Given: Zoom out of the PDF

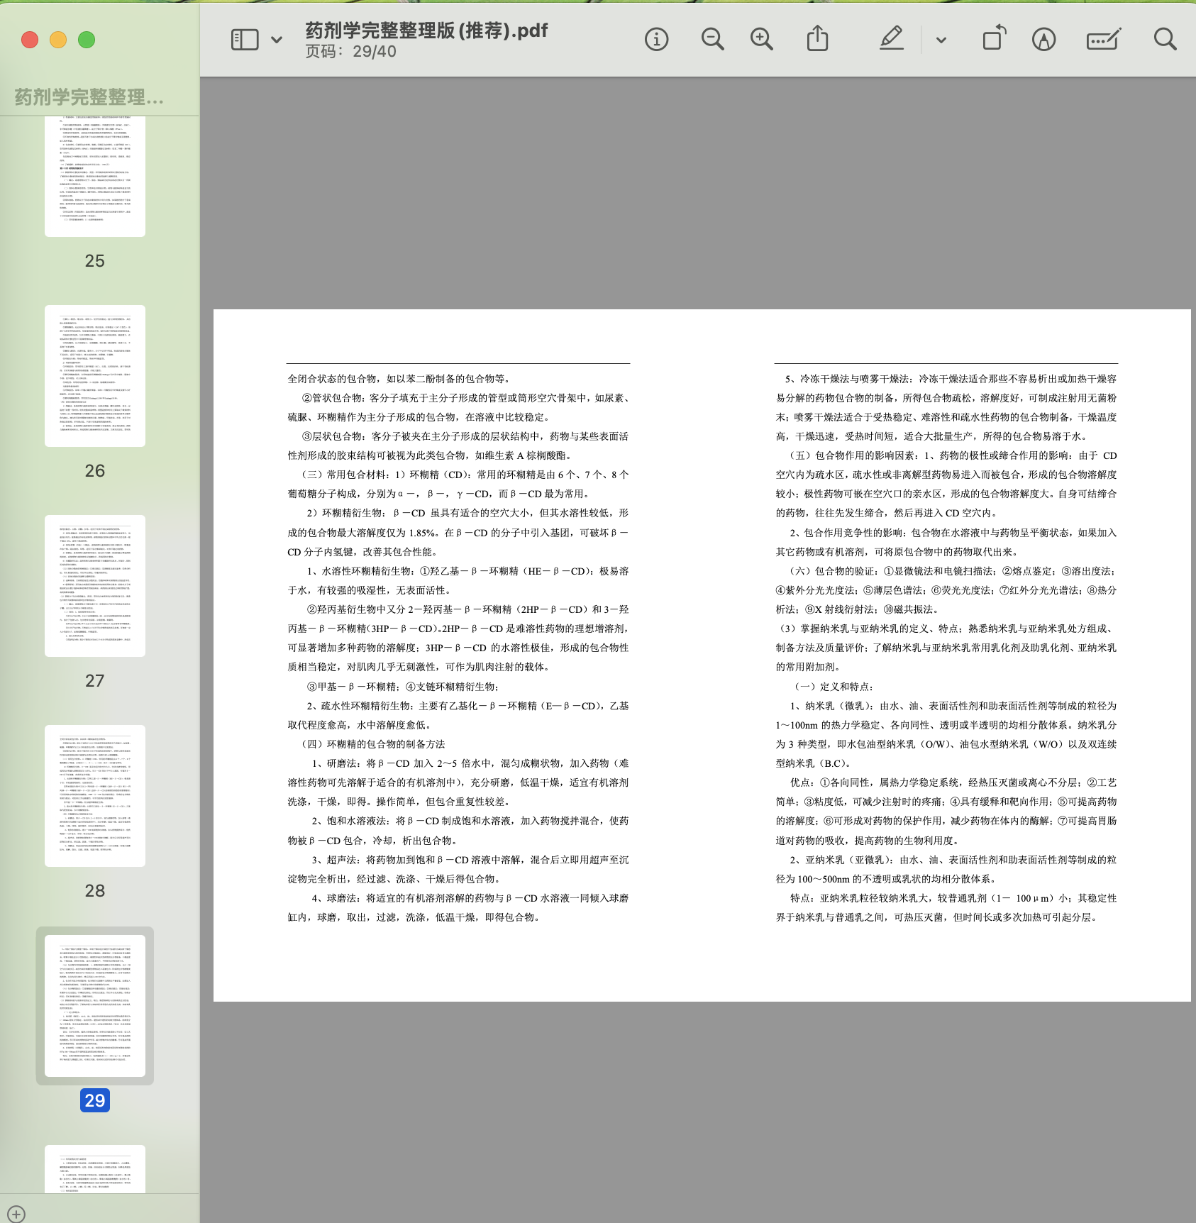Looking at the screenshot, I should tap(712, 40).
